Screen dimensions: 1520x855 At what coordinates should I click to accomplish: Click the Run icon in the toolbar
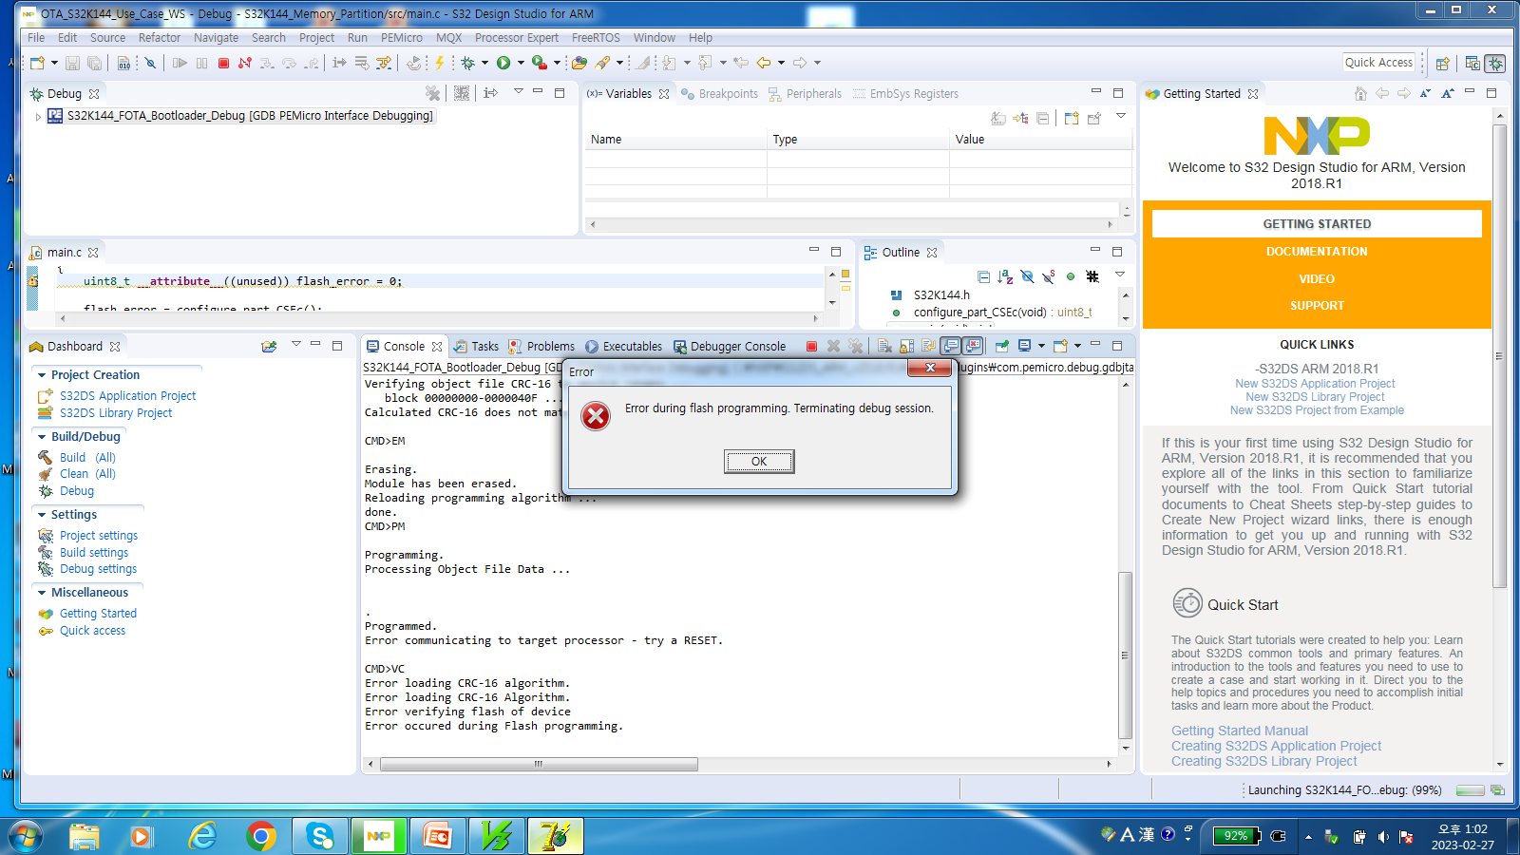503,63
